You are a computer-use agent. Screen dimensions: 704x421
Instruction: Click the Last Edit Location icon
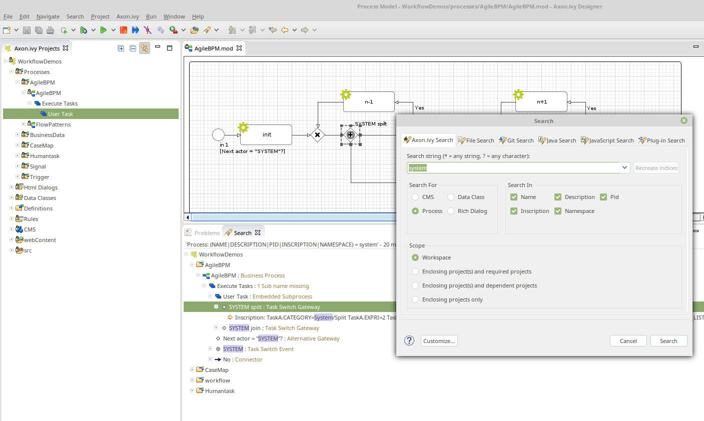click(273, 30)
